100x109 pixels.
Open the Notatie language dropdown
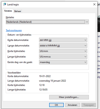point(47,22)
